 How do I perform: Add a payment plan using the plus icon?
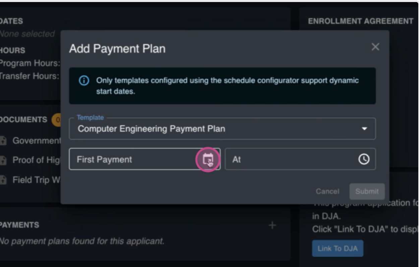point(272,225)
